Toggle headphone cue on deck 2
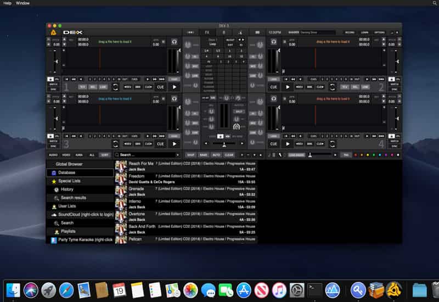Screen dimensions: 439x302 274,42
